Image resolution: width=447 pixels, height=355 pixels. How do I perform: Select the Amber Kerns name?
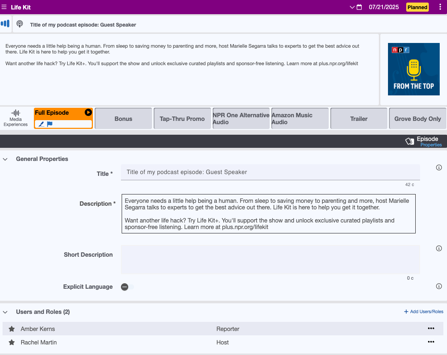(38, 329)
